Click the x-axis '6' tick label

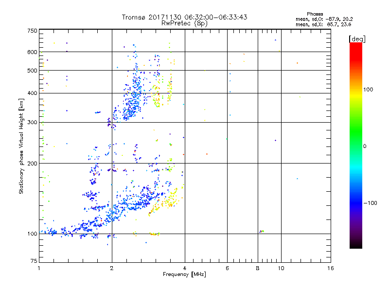[227, 268]
